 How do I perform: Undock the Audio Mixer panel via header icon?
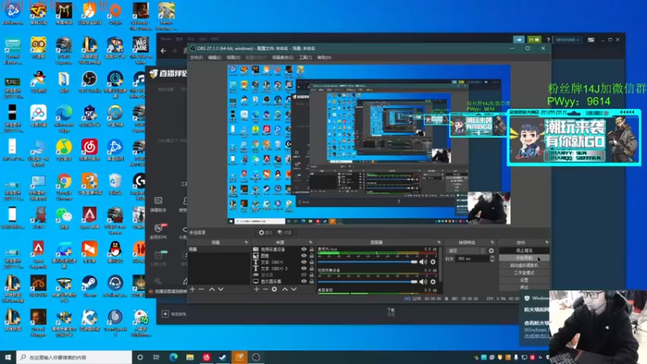click(439, 242)
